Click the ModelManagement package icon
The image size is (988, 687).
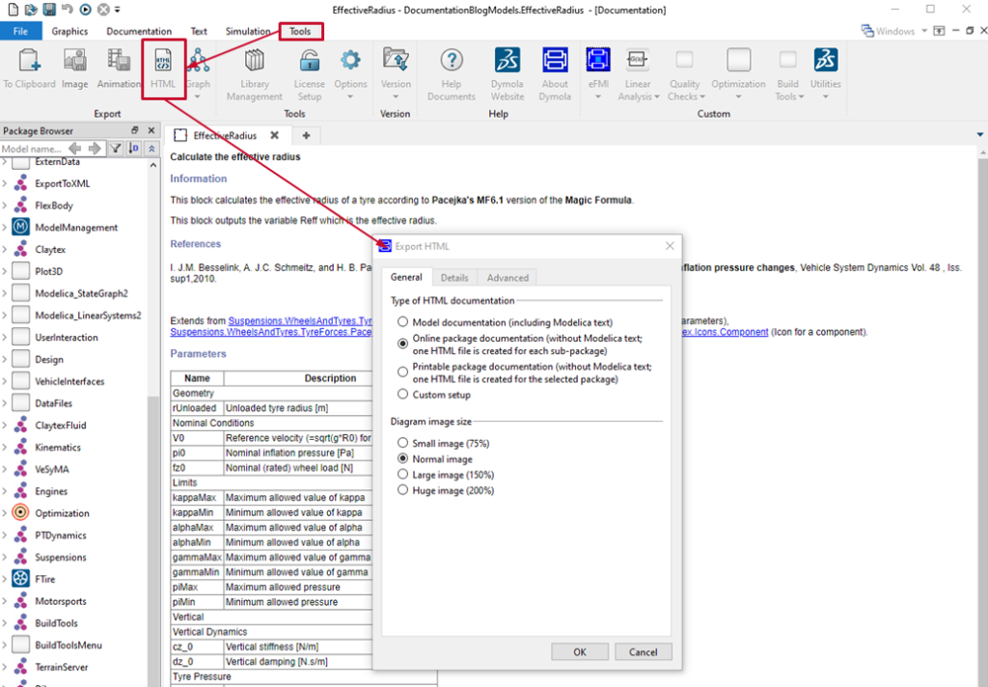click(21, 227)
